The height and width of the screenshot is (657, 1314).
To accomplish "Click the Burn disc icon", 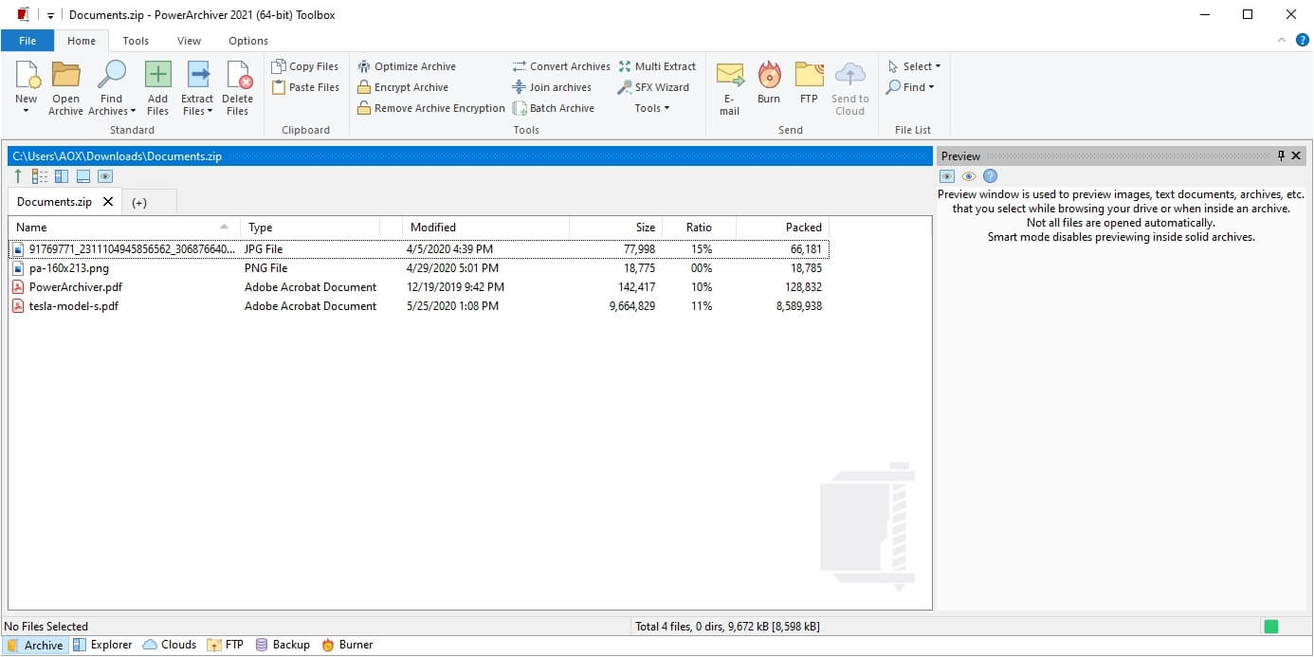I will point(769,76).
